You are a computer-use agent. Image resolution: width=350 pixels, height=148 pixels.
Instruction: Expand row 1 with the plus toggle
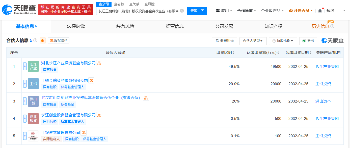25,66
